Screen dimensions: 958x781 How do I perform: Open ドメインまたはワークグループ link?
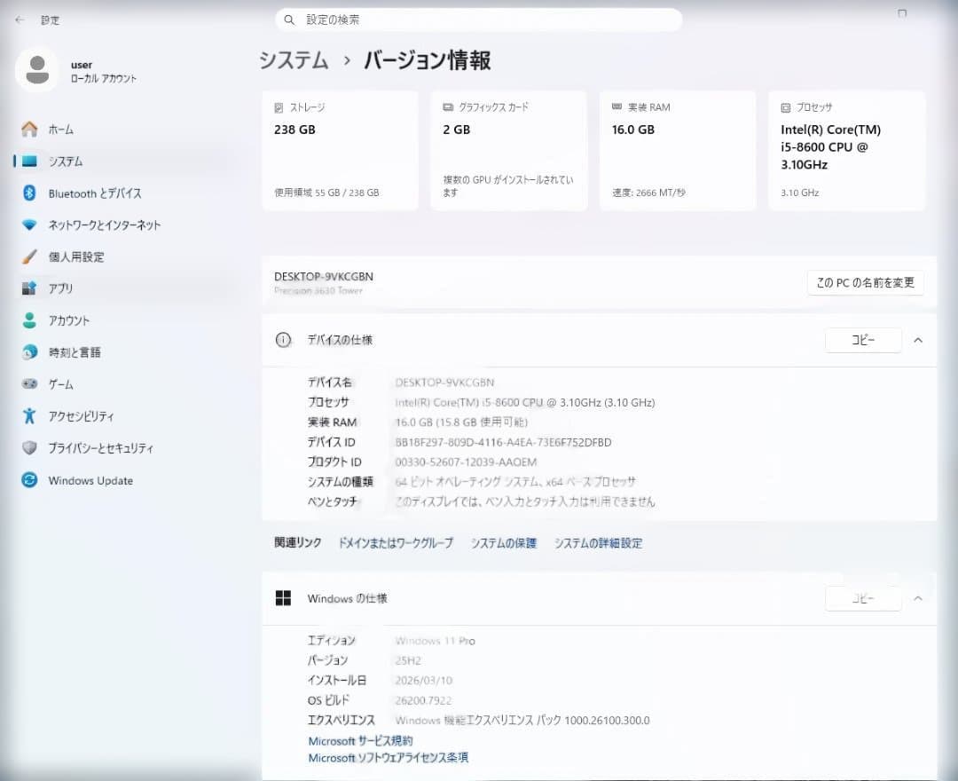396,542
